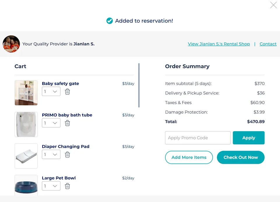Close the reservation dialog with X

[273, 5]
